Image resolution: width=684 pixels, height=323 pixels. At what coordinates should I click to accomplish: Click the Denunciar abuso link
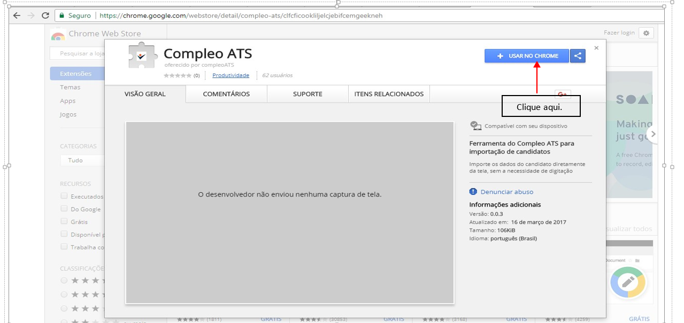[x=507, y=192]
